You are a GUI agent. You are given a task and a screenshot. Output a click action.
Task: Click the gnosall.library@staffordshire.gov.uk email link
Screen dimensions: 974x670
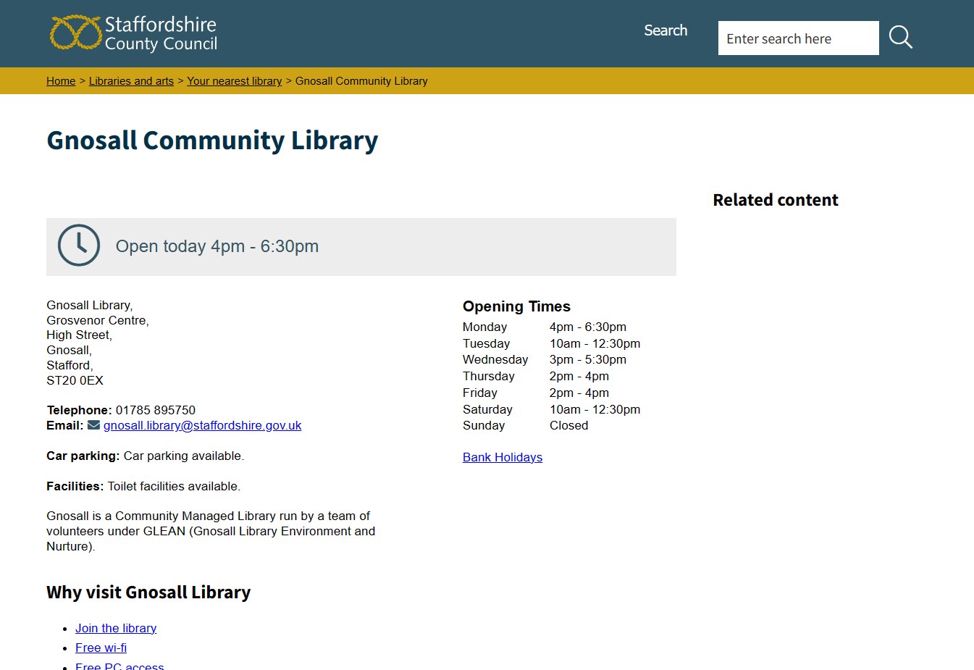203,425
